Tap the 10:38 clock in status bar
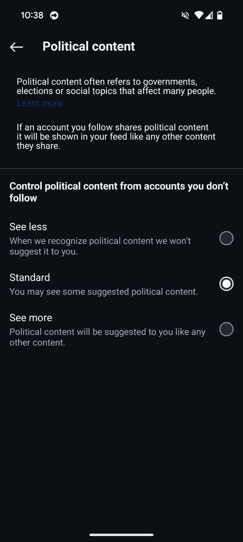The image size is (243, 542). tap(32, 15)
